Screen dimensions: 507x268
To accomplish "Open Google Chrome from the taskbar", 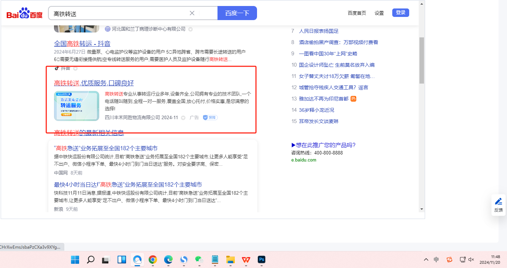I will click(x=153, y=260).
